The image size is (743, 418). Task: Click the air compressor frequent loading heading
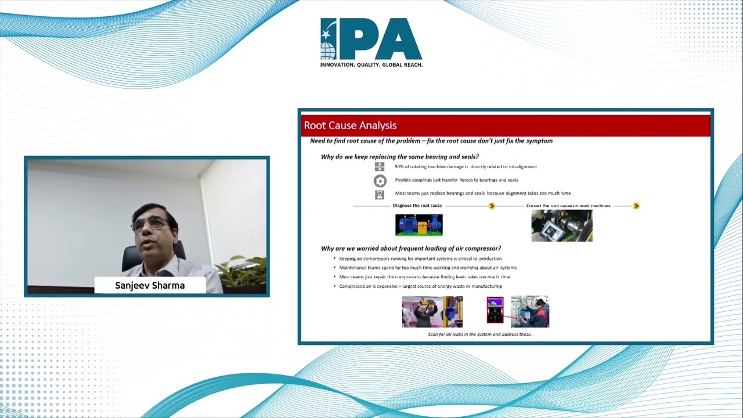point(411,248)
